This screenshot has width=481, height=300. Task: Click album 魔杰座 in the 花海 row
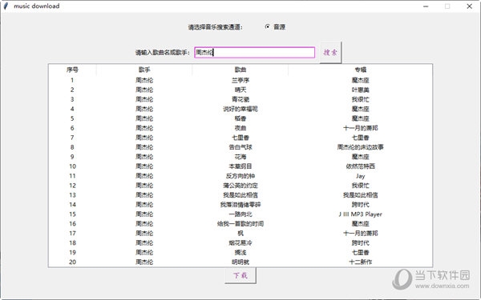tap(361, 157)
